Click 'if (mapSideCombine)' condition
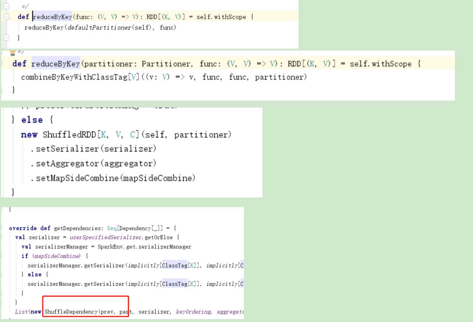The height and width of the screenshot is (322, 473). click(x=51, y=256)
